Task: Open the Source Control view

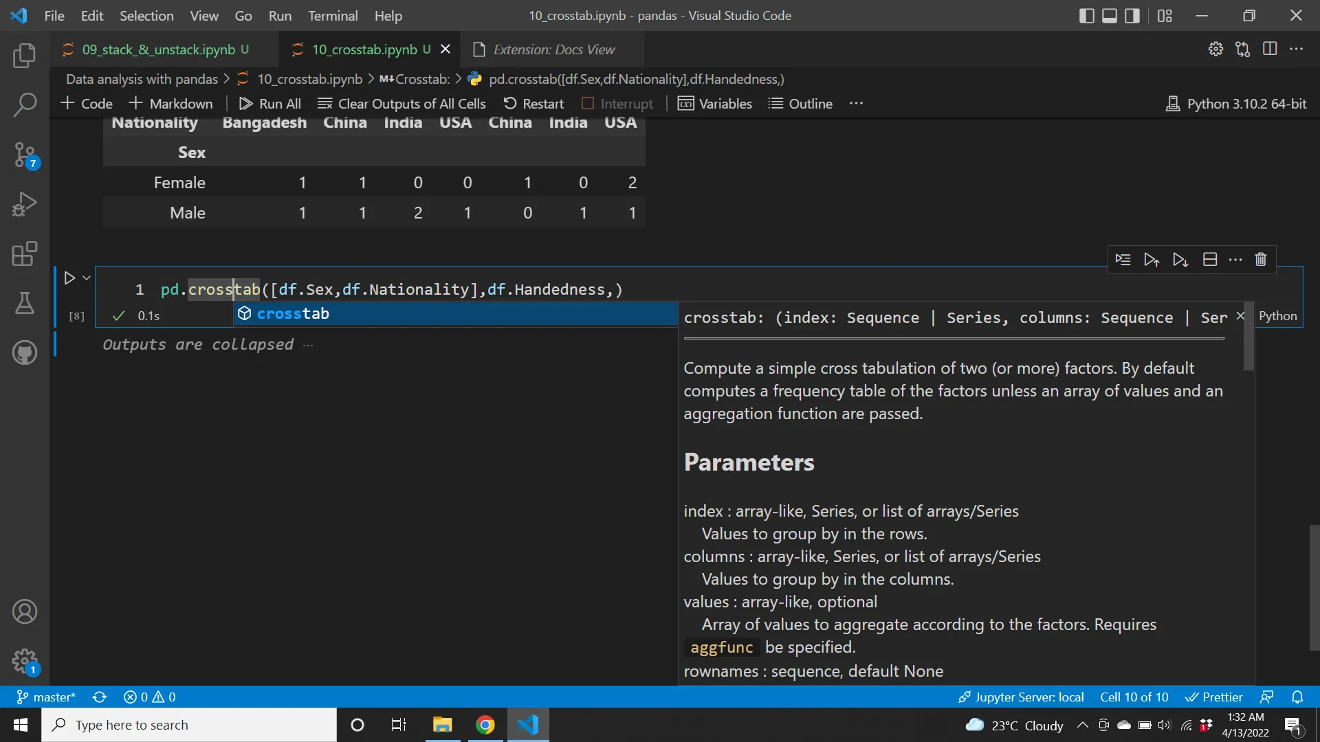Action: point(25,155)
